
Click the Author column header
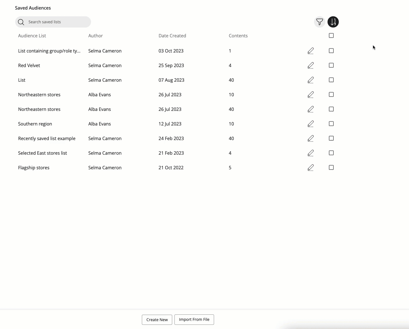[96, 36]
